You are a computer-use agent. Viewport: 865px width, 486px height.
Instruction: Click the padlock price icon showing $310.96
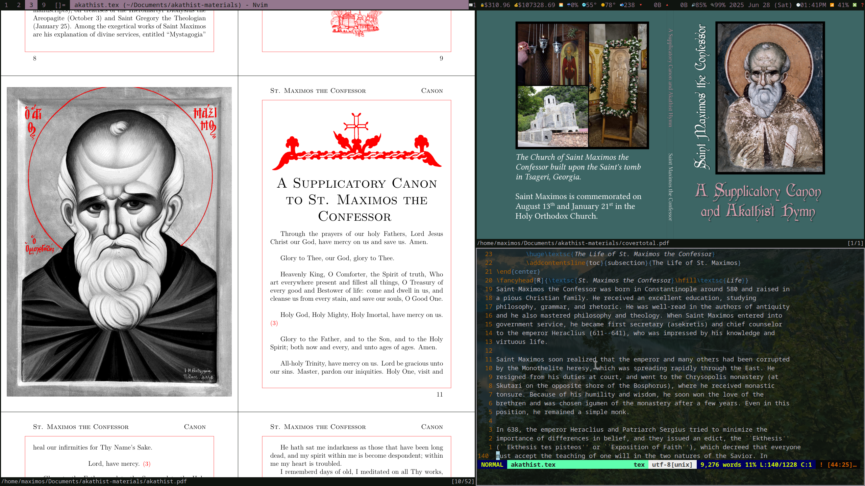click(x=482, y=5)
